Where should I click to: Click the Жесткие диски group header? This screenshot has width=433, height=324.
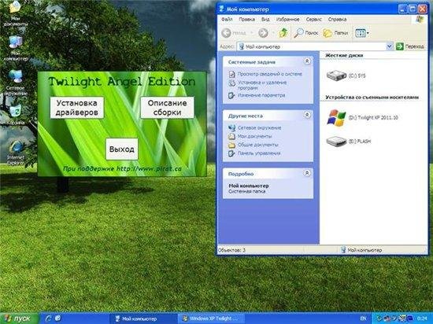coord(344,55)
